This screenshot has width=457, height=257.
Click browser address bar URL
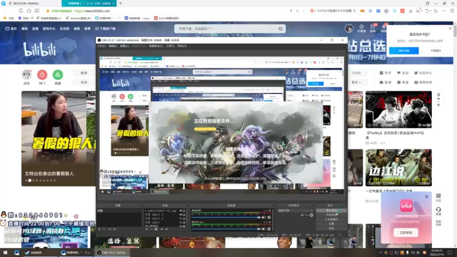(x=92, y=11)
